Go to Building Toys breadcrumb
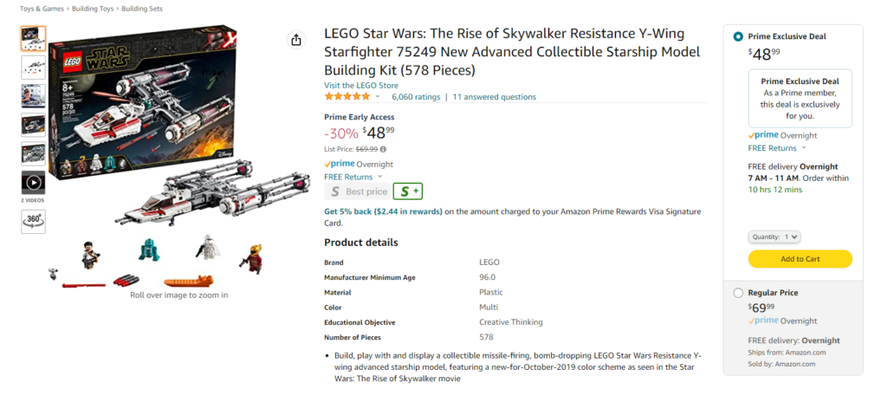This screenshot has width=887, height=402. pos(93,9)
